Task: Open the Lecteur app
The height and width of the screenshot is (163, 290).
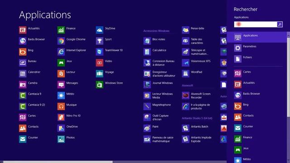Action: tap(61, 74)
